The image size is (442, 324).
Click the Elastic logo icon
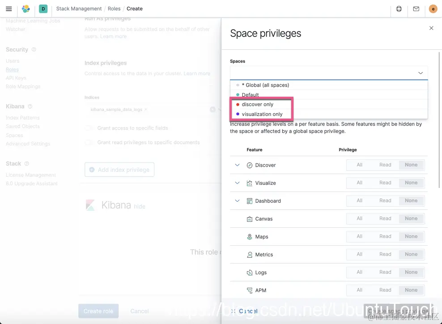tap(26, 9)
